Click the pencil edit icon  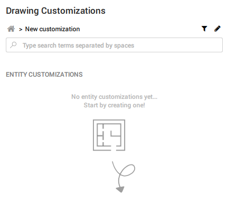pyautogui.click(x=217, y=29)
